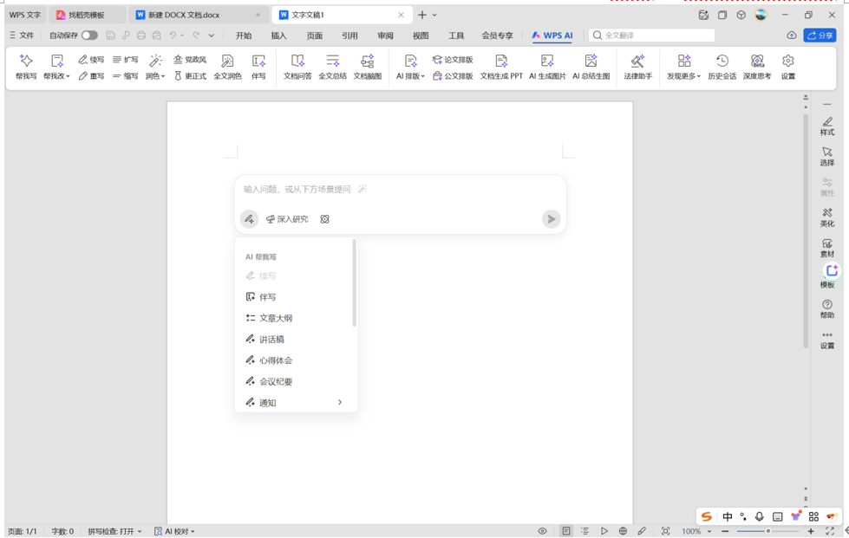Click the send arrow button in prompt box
The height and width of the screenshot is (538, 849).
pyautogui.click(x=551, y=219)
